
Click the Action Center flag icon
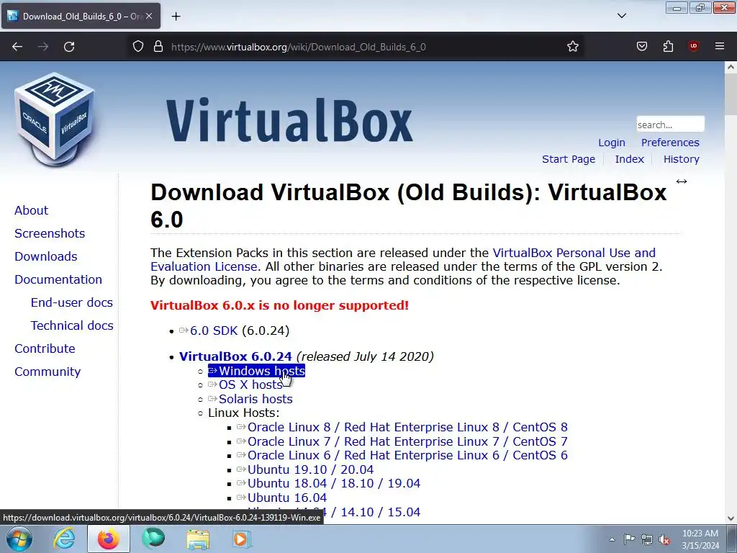[x=629, y=539]
